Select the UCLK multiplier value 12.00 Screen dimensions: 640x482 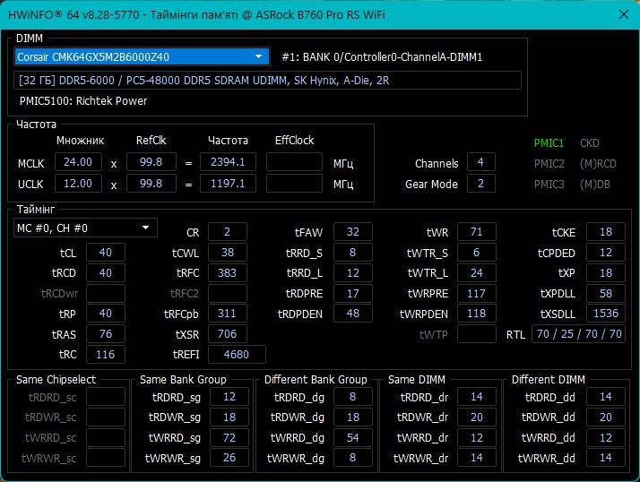point(78,184)
